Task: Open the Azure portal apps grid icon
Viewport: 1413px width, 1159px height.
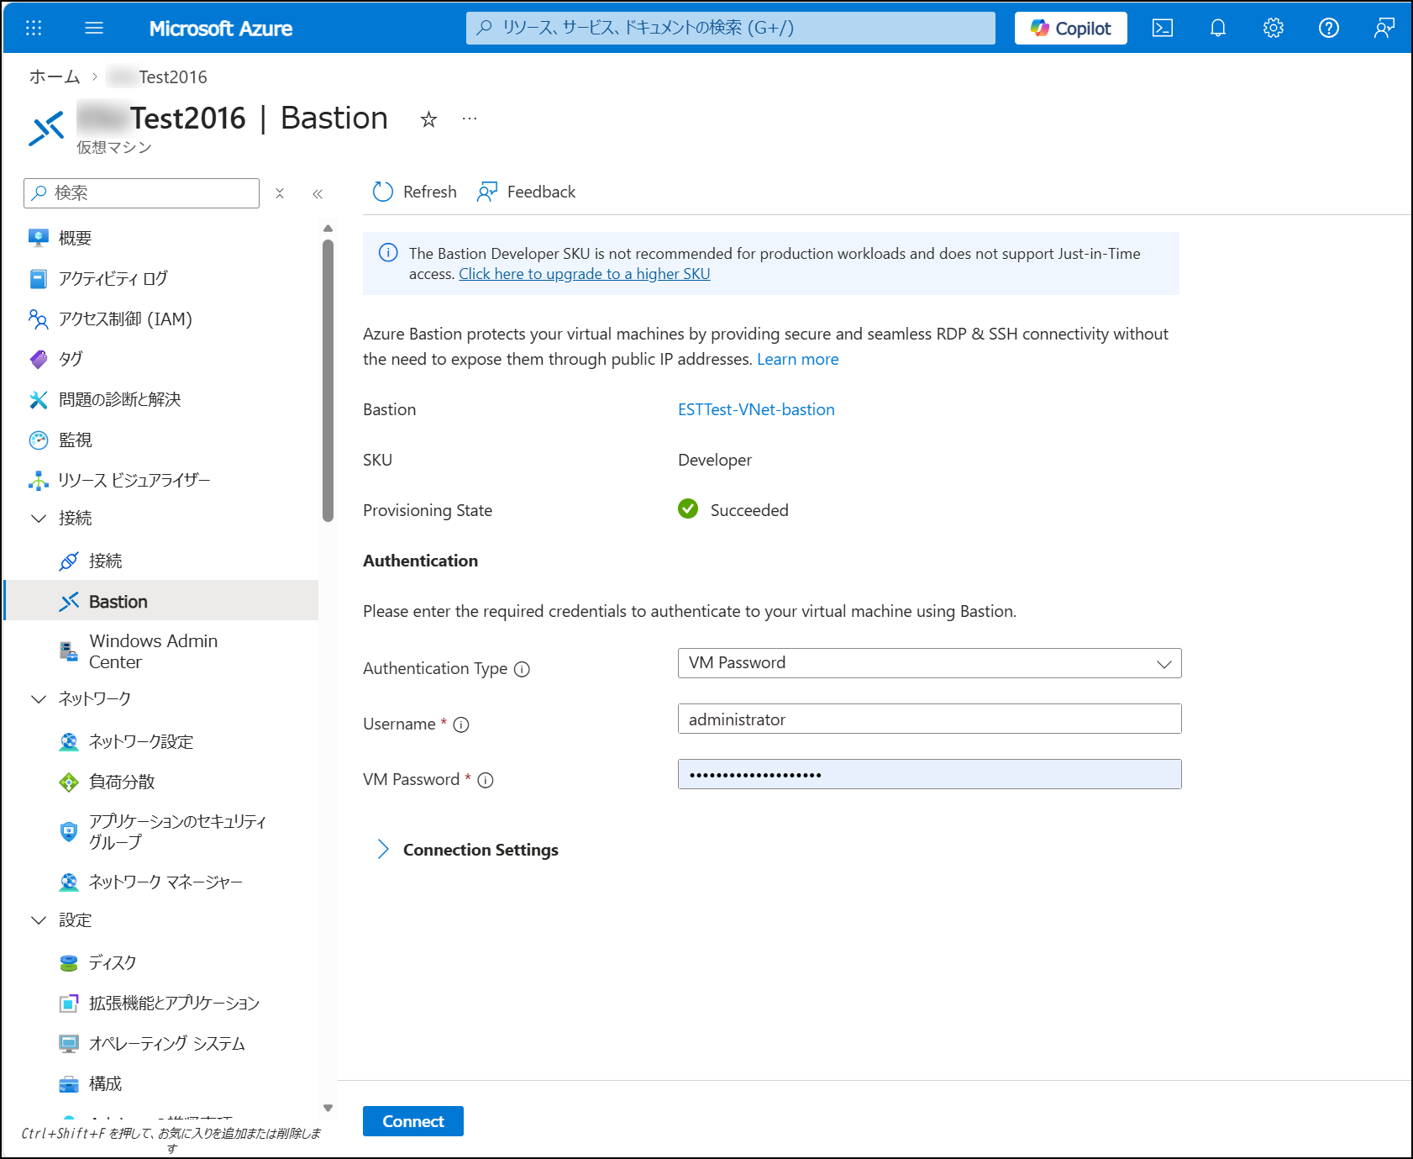Action: click(34, 28)
